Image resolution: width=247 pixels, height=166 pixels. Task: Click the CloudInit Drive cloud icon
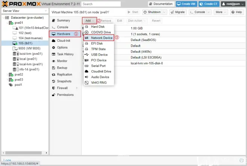(86, 72)
